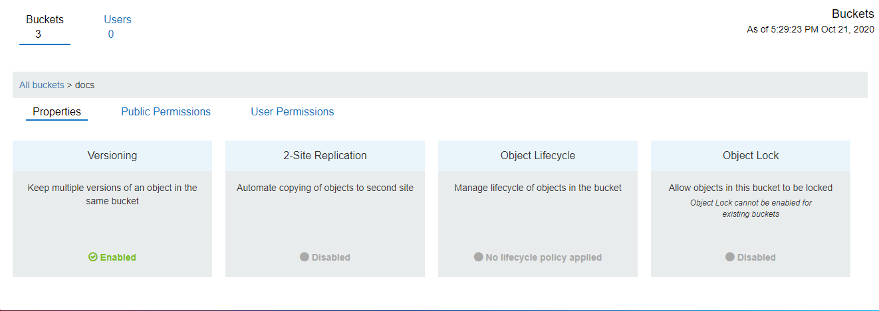Toggle the Versioning Enabled status label

(118, 257)
